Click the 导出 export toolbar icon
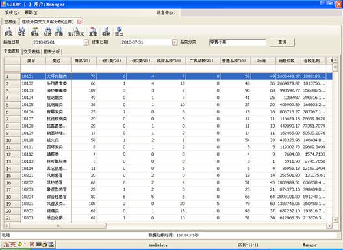The image size is (343, 250). coord(21,31)
